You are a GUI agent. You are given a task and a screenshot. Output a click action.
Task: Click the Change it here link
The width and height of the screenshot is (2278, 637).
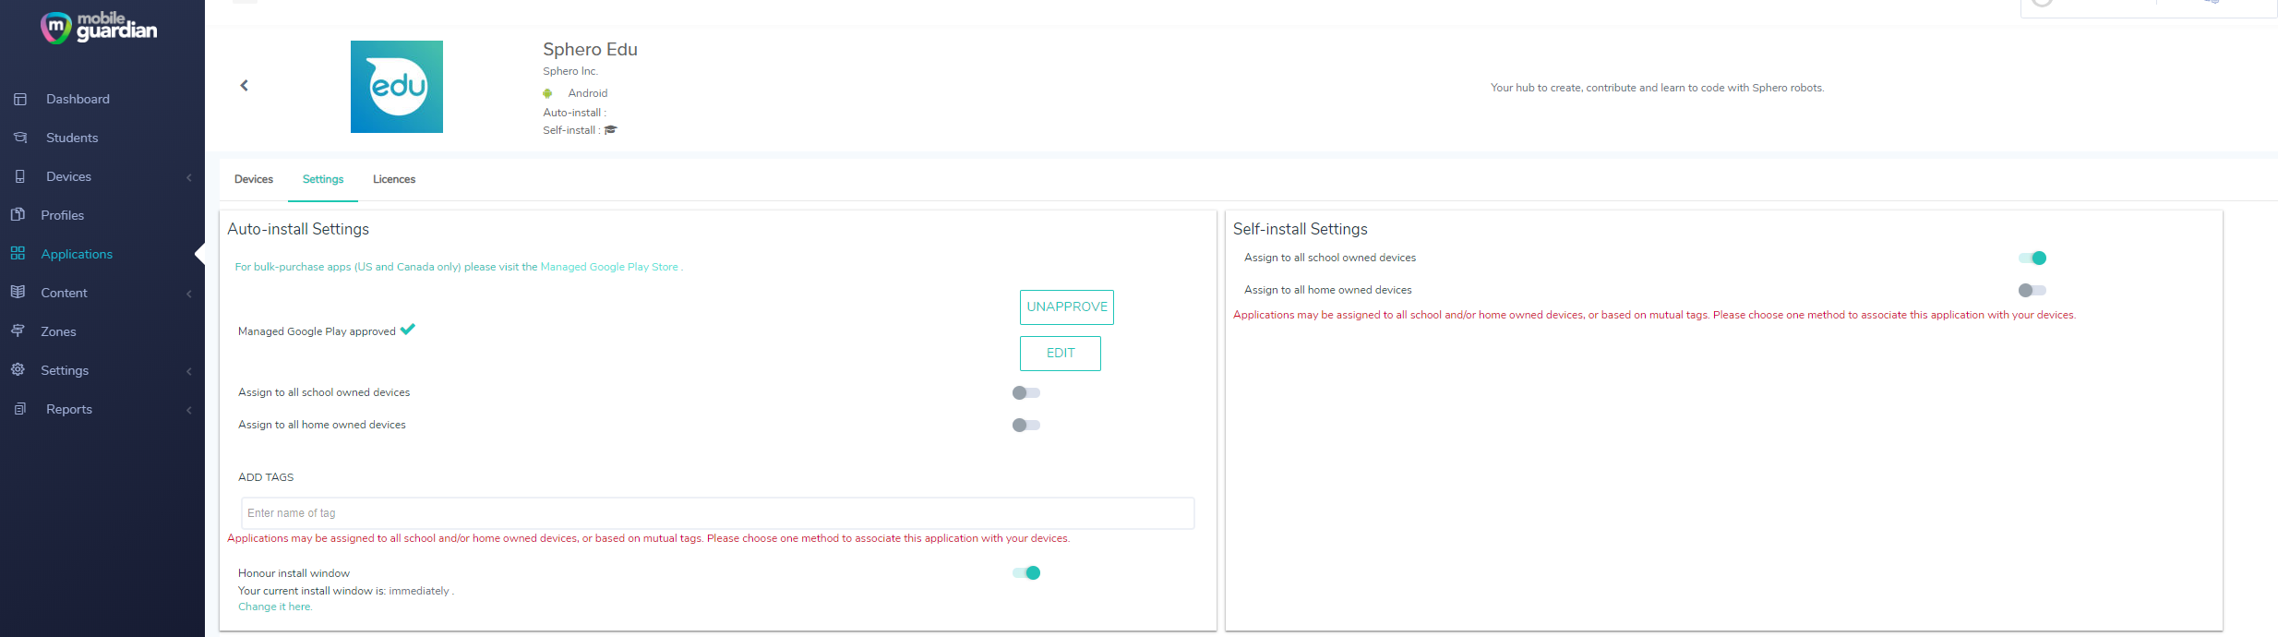pyautogui.click(x=275, y=607)
